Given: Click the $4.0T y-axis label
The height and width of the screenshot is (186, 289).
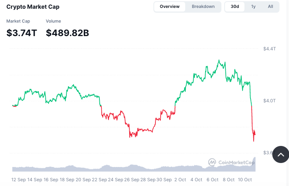Looking at the screenshot, I should coord(269,101).
